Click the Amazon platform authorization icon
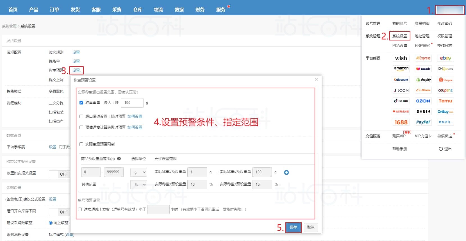This screenshot has width=466, height=241. 401,69
